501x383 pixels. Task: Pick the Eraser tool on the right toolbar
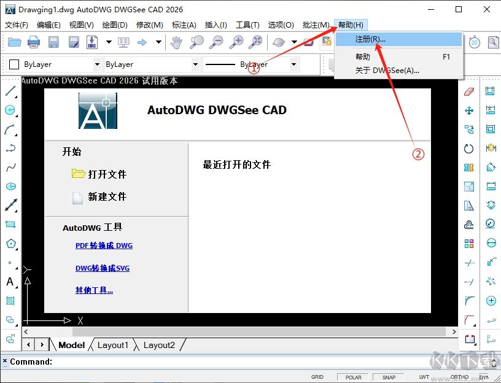[468, 92]
